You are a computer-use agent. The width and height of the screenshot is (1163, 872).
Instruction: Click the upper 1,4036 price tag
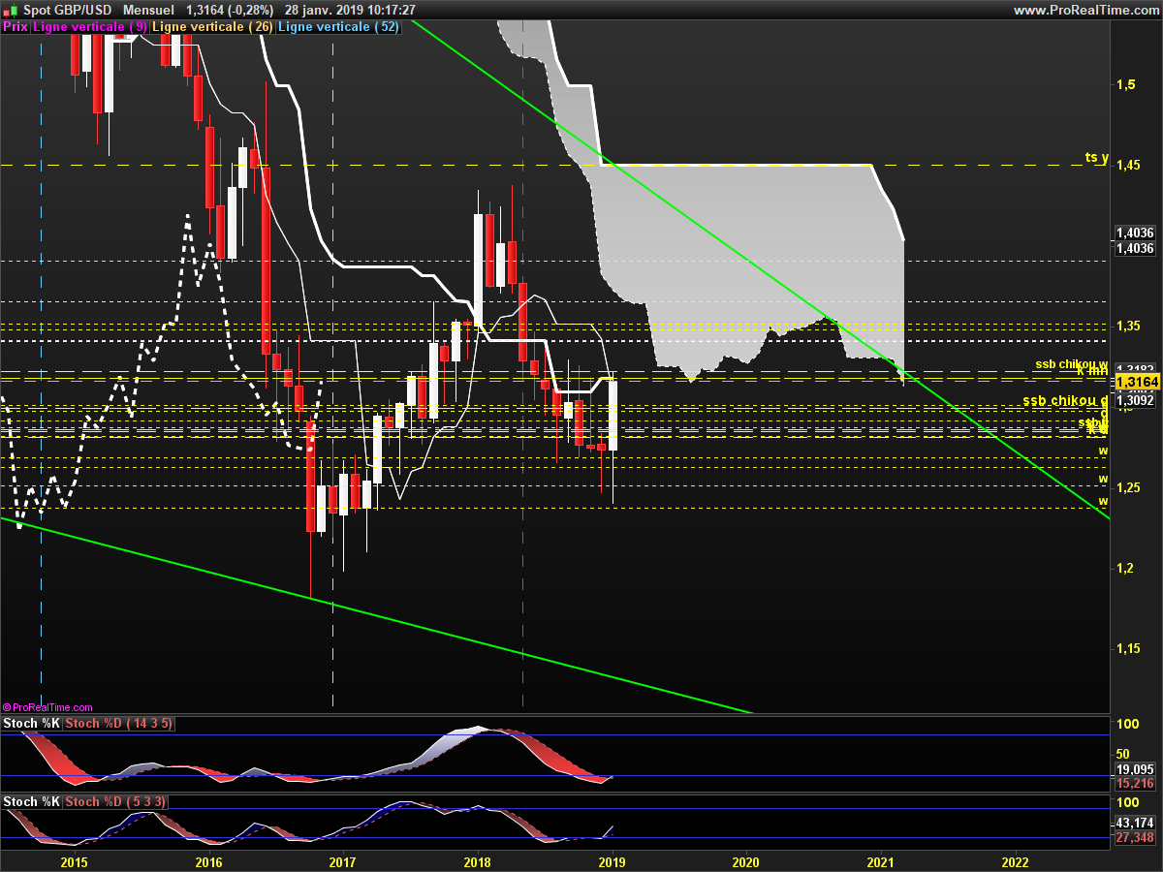click(x=1135, y=233)
